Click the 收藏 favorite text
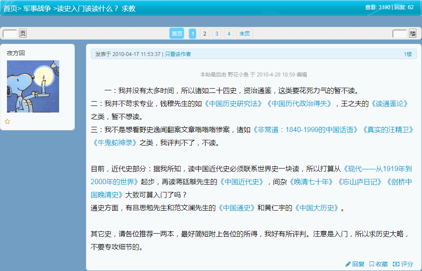This screenshot has width=422, height=271. tap(382, 264)
